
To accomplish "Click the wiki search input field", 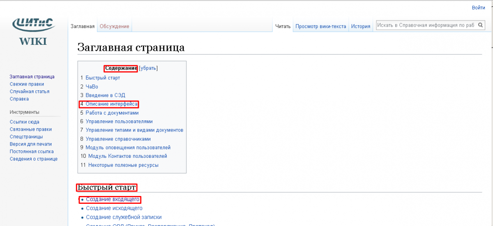I will [x=425, y=25].
